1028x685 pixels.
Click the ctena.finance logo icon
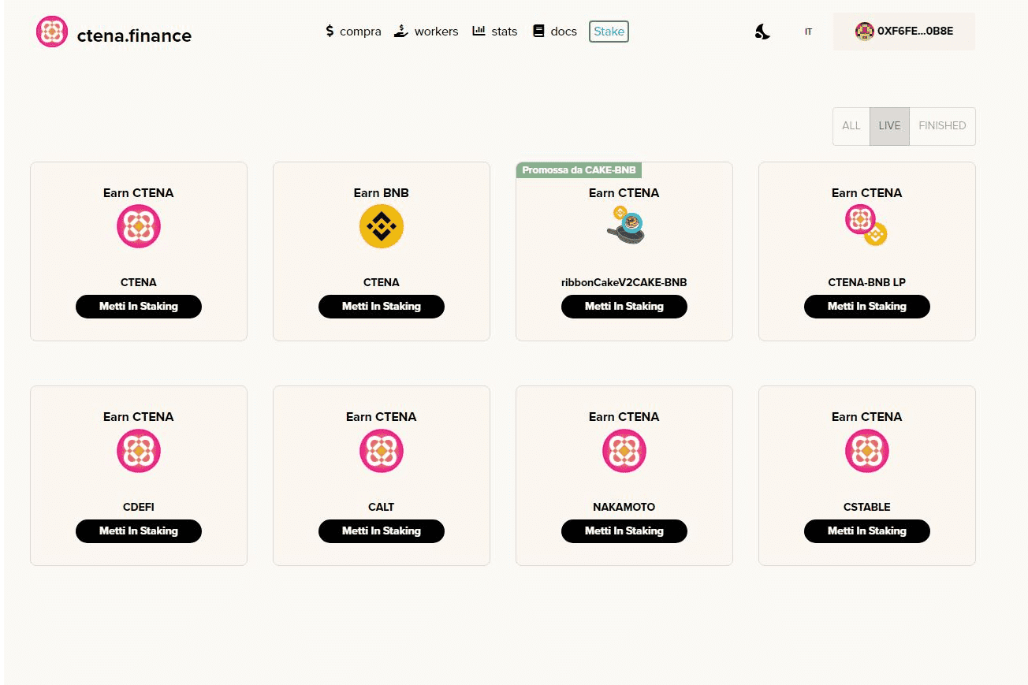[x=53, y=31]
